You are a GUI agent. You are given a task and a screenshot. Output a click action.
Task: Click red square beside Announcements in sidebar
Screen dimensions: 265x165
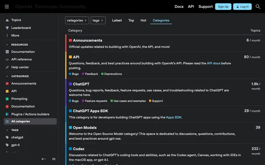[7, 83]
